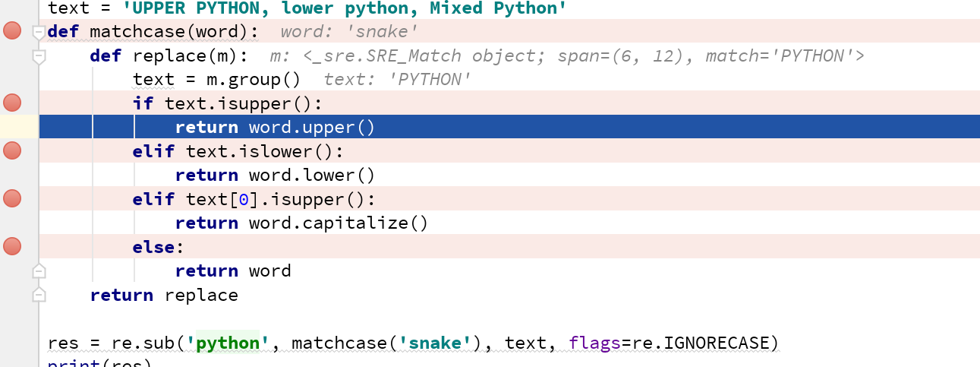Remove breakpoint on the else line

[12, 246]
